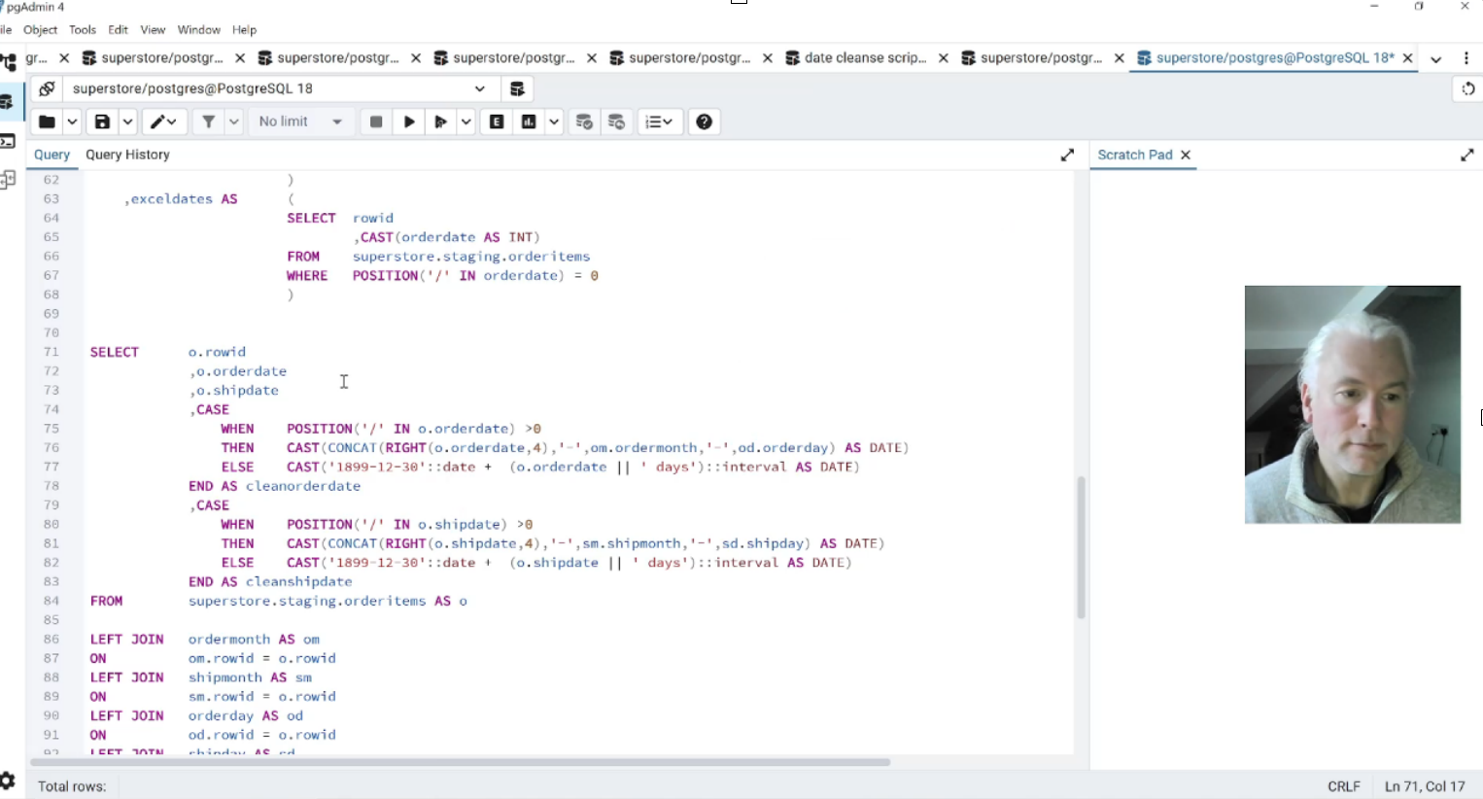Click the Open File folder icon
Screen dimensions: 1483x799
[46, 122]
